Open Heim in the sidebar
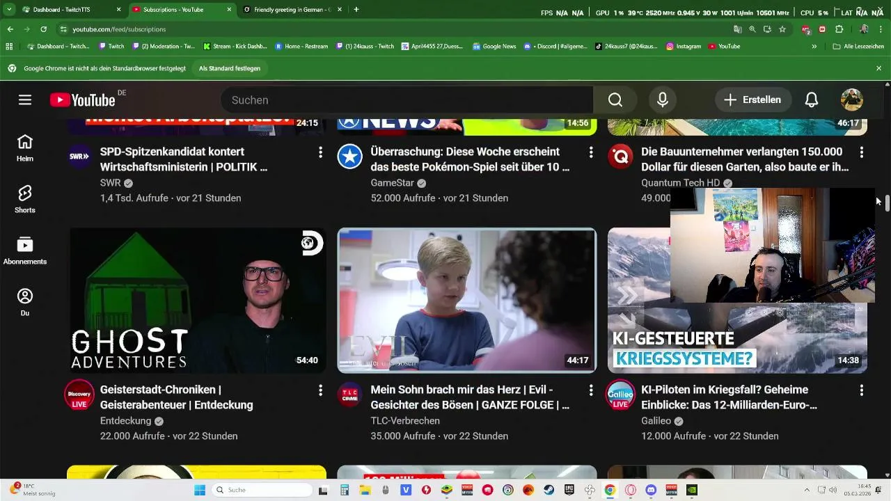The height and width of the screenshot is (501, 891). tap(25, 148)
